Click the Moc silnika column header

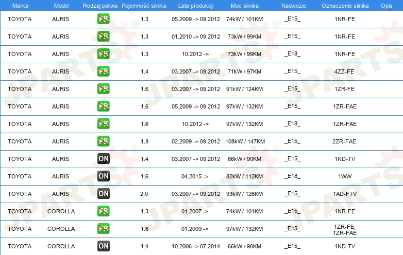pos(245,5)
